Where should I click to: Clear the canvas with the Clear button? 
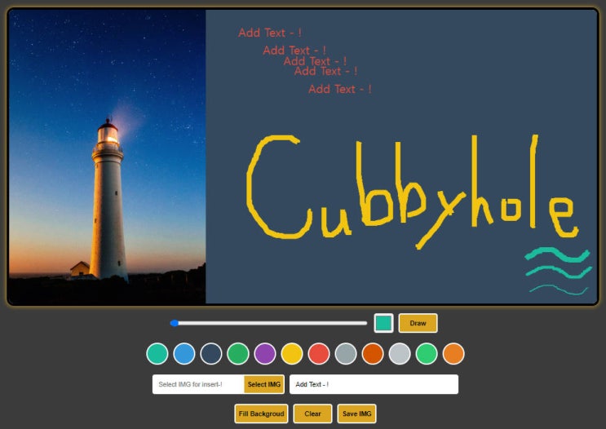[x=312, y=414]
